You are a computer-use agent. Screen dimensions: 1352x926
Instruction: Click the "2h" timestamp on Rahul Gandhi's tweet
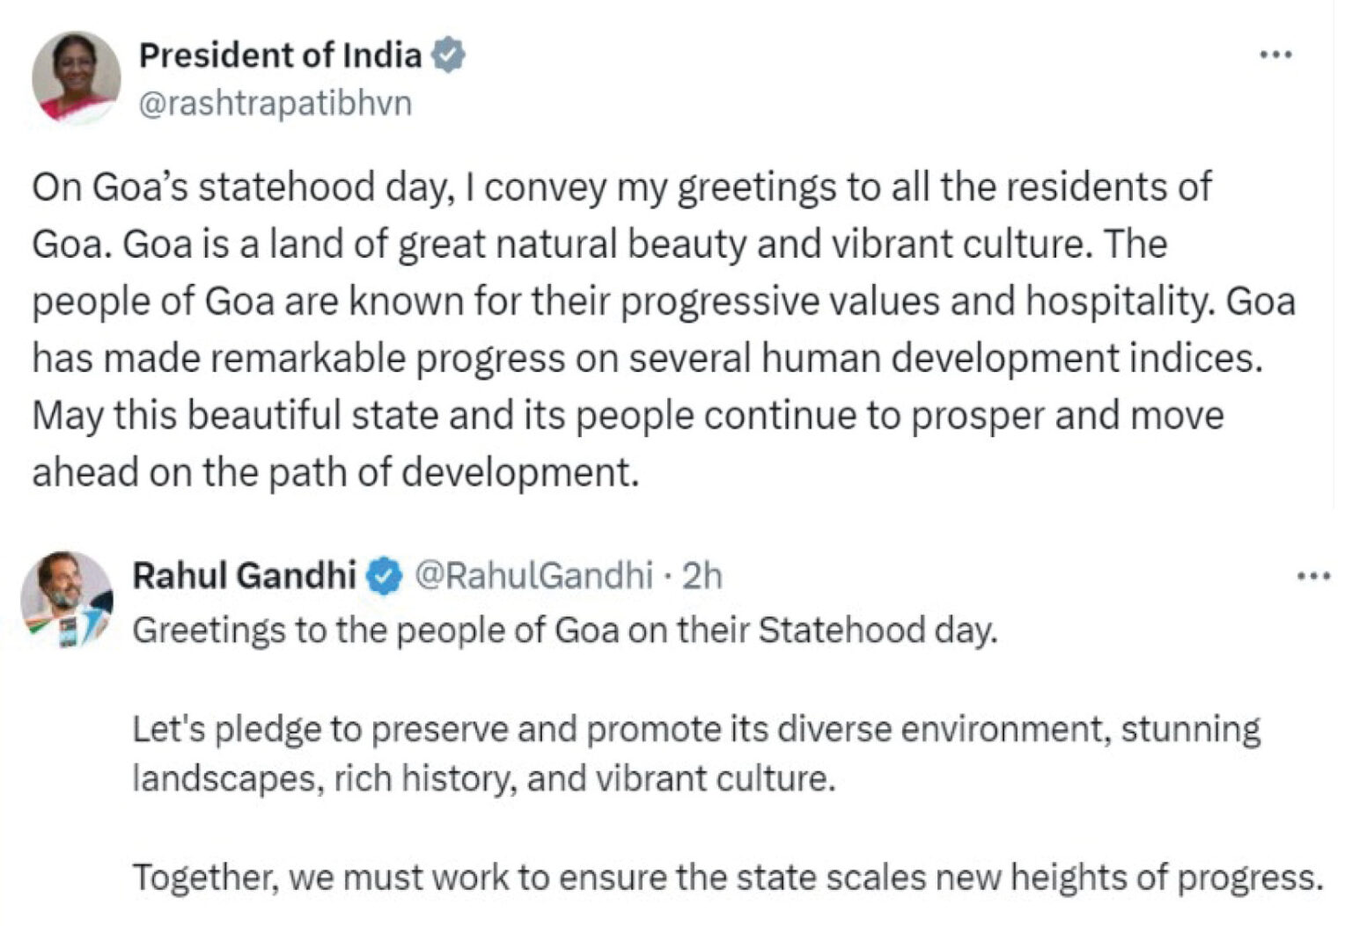tap(702, 576)
